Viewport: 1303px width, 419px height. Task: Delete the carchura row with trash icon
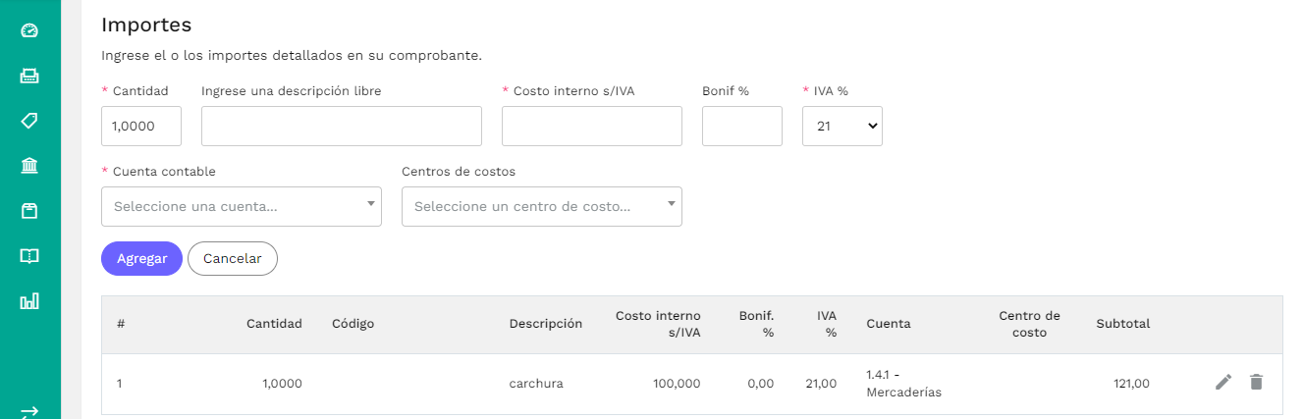pyautogui.click(x=1256, y=383)
